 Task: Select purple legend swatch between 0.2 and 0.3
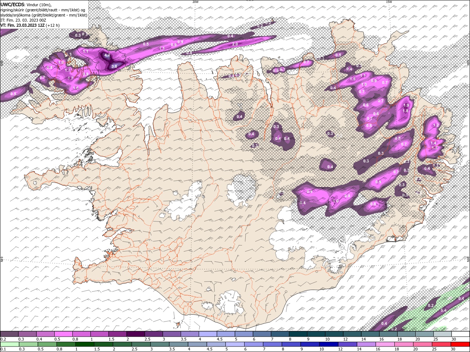point(9,334)
